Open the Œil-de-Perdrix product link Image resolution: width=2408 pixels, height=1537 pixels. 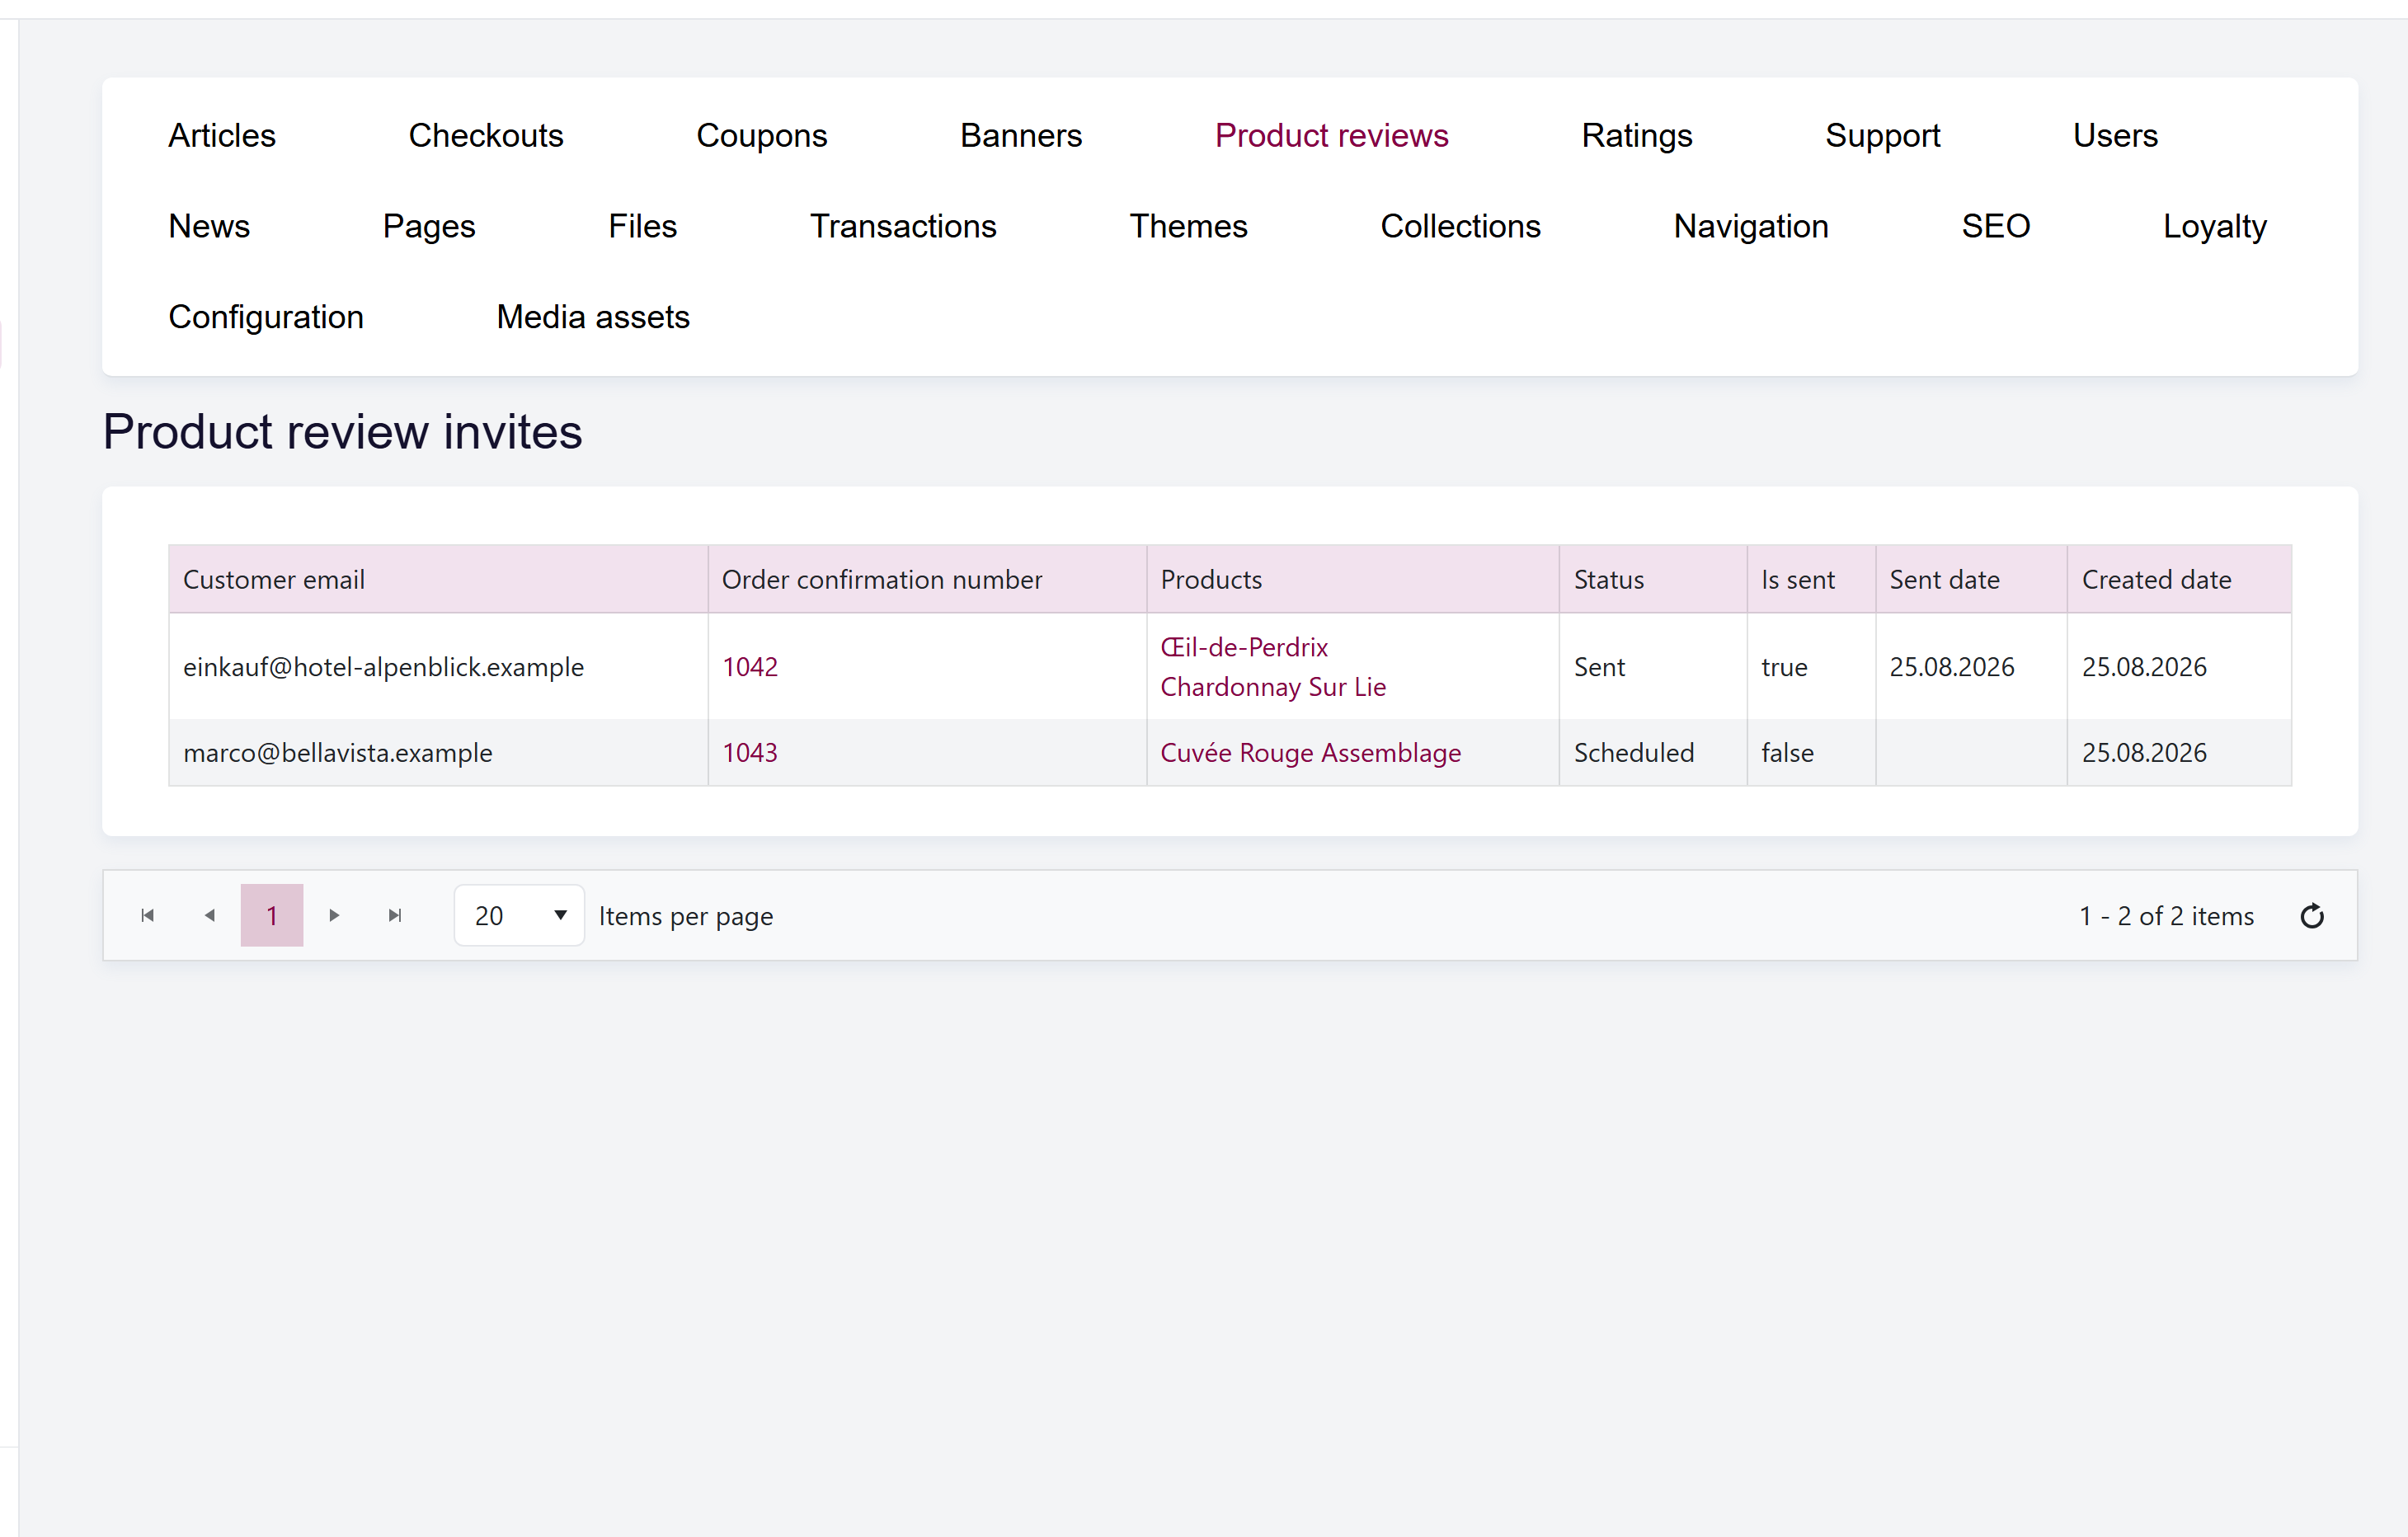pyautogui.click(x=1244, y=647)
